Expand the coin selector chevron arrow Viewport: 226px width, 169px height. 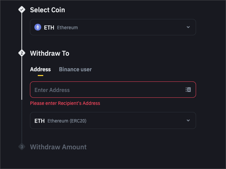[x=188, y=27]
